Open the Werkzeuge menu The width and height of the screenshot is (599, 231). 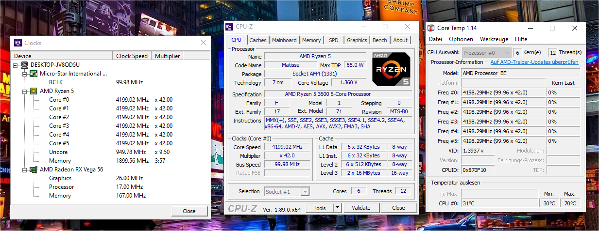(494, 39)
